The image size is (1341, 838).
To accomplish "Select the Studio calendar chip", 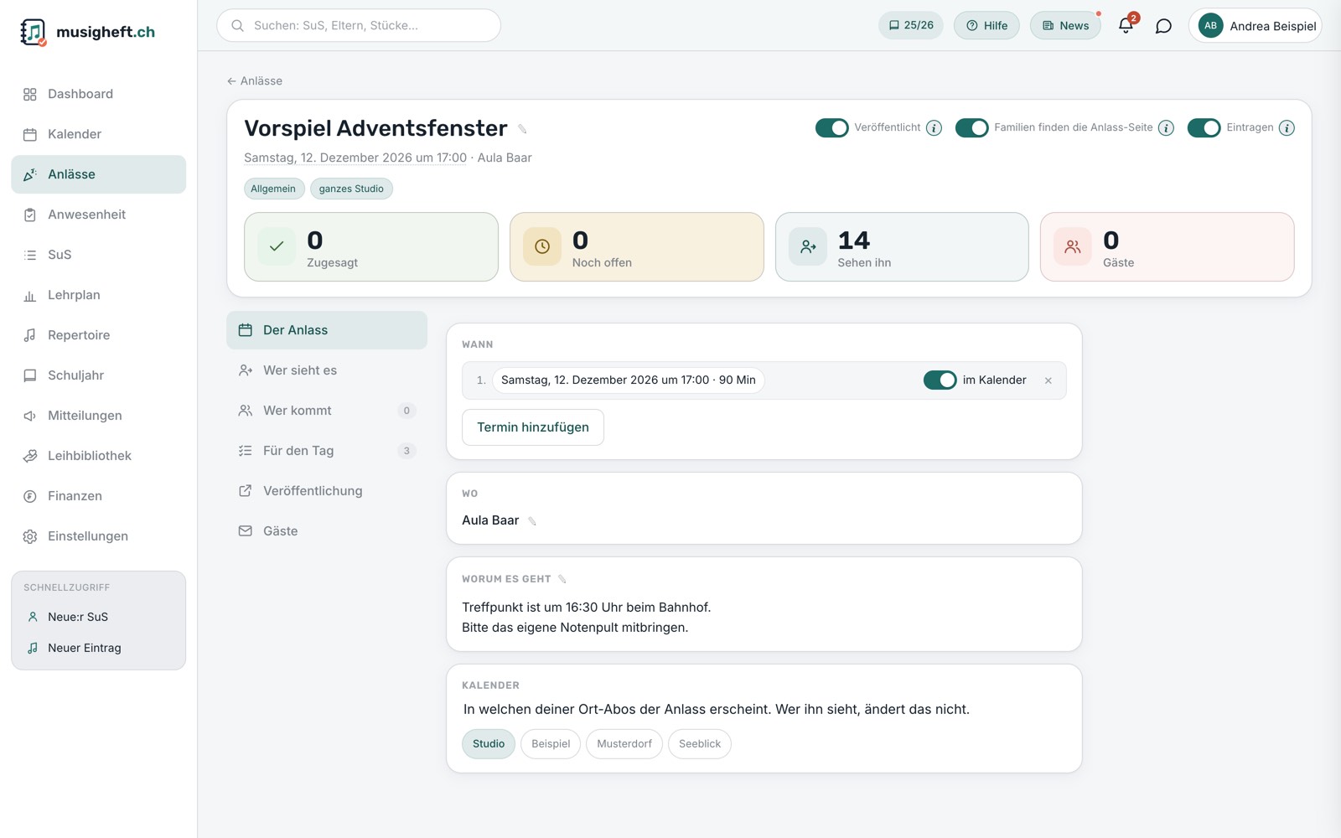I will (x=489, y=744).
